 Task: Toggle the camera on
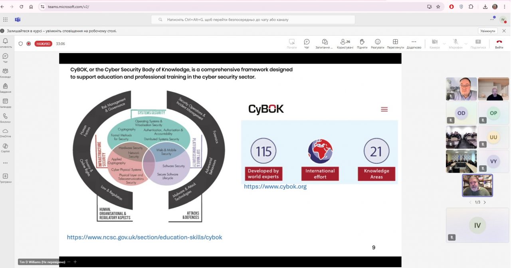(434, 44)
